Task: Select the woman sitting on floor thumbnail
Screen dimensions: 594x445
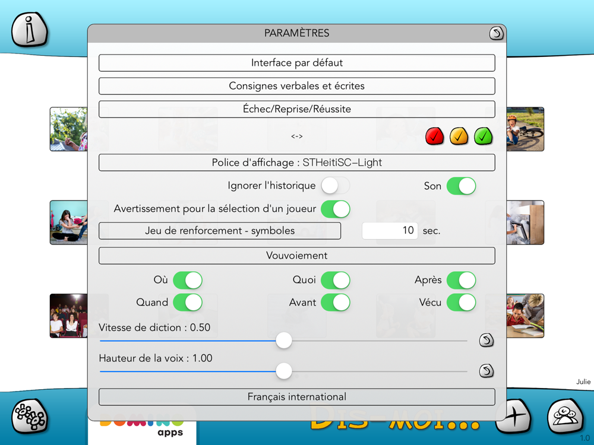Action: 68,223
